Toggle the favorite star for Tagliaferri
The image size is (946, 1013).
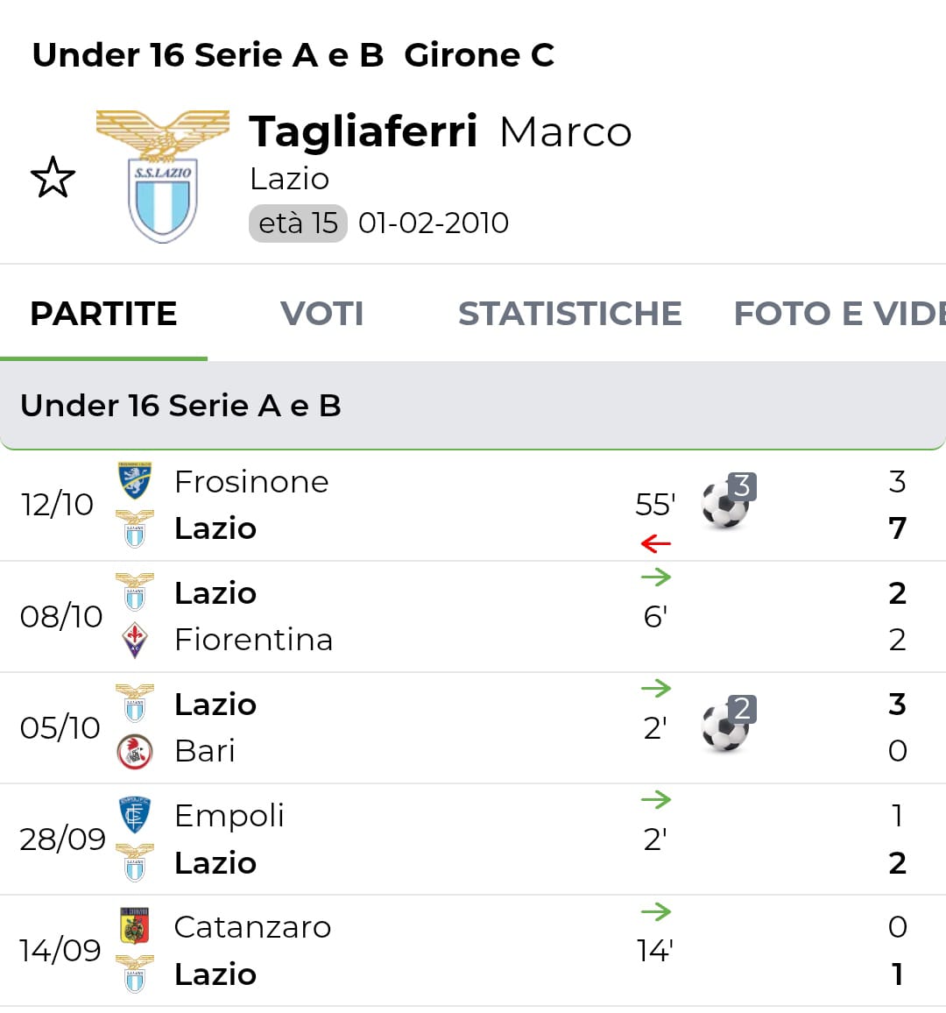coord(53,177)
